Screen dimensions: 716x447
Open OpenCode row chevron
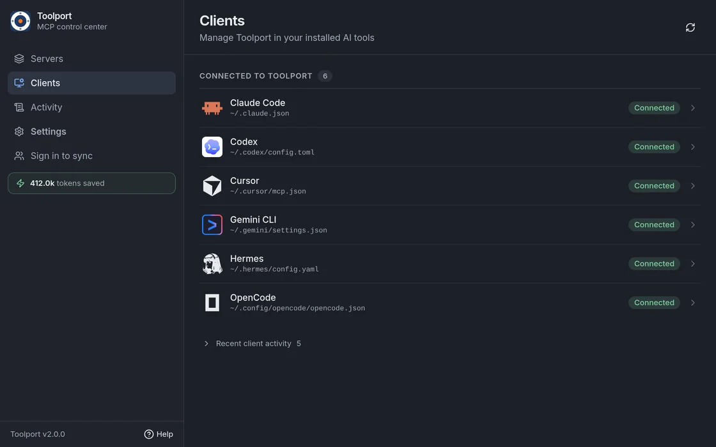(693, 303)
